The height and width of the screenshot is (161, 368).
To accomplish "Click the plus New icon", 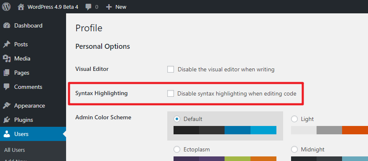I will coord(109,7).
